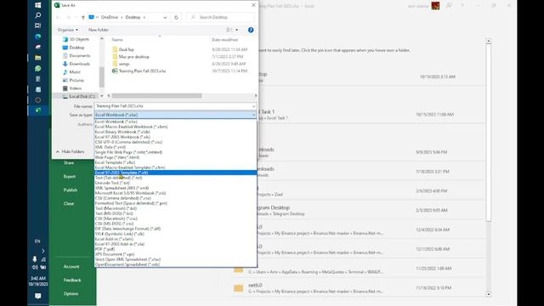
Task: Open the view options dropdown arrow
Action: pos(237,30)
